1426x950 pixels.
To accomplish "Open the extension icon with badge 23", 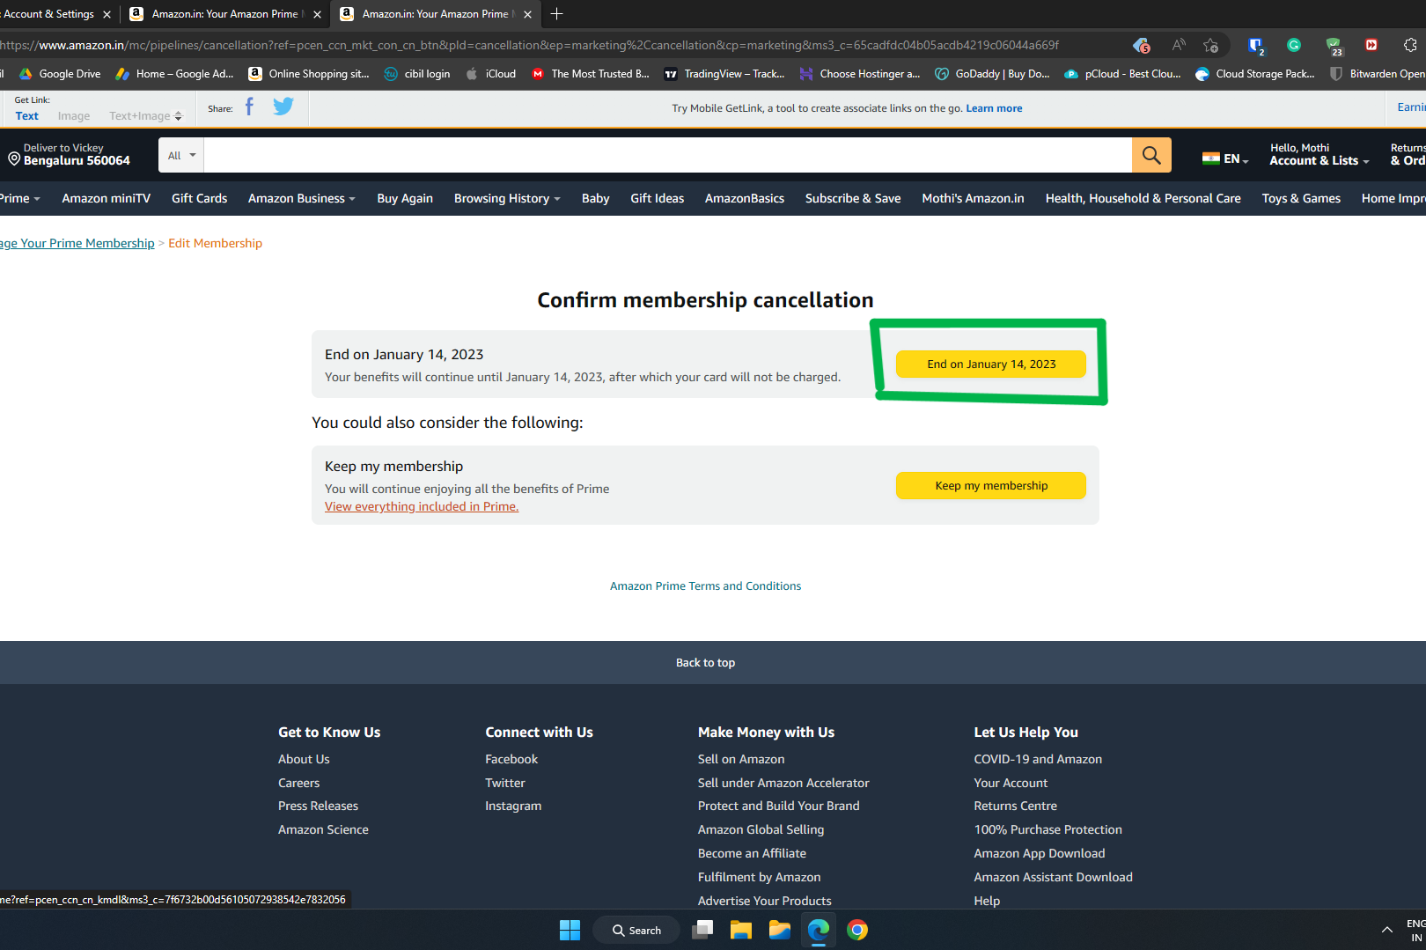I will pyautogui.click(x=1334, y=45).
